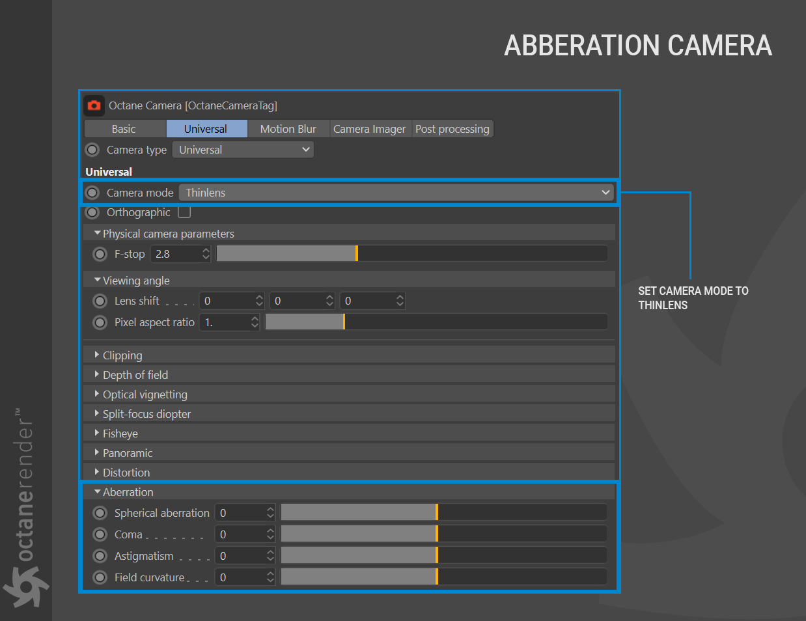Open the Camera mode Thinlens dropdown
Viewport: 806px width, 621px height.
396,193
